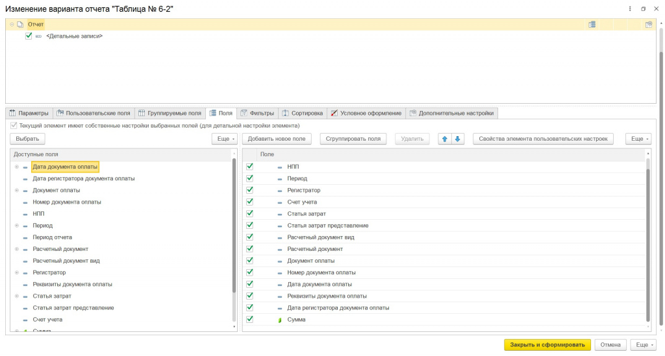The height and width of the screenshot is (356, 665).
Task: Click the Детальные записи row icon
Action: click(38, 36)
